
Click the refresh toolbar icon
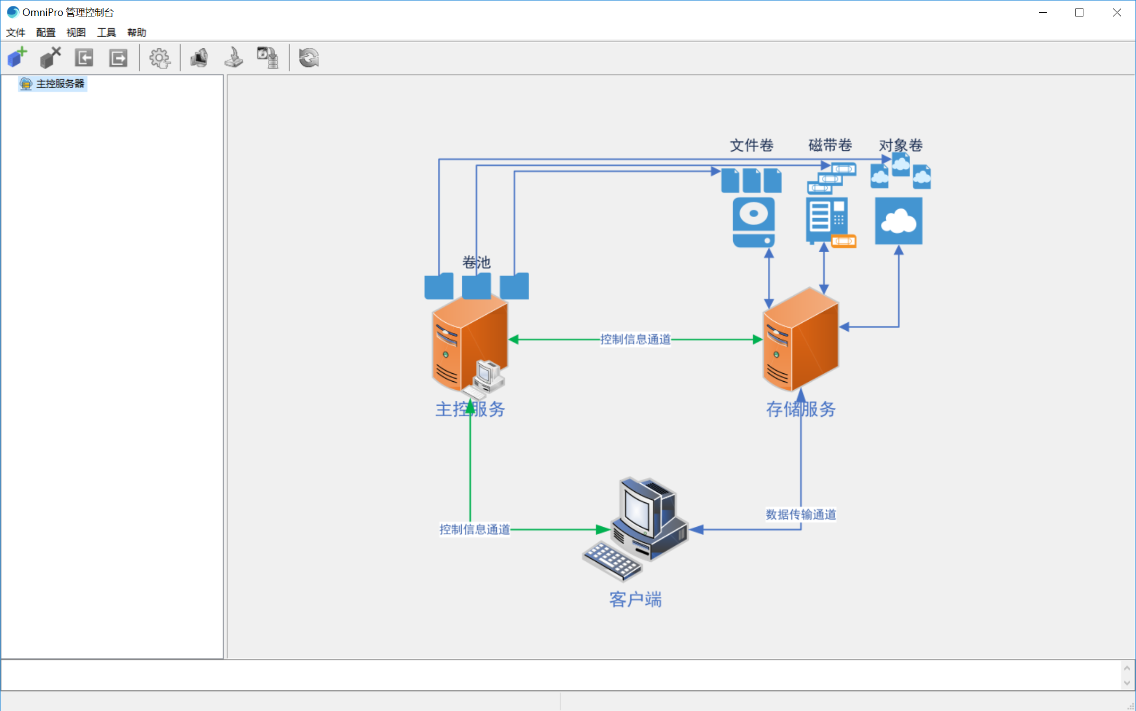pyautogui.click(x=309, y=57)
